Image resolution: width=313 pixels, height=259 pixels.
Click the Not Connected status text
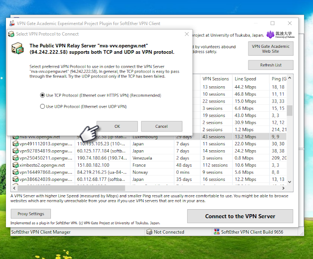tap(169, 232)
